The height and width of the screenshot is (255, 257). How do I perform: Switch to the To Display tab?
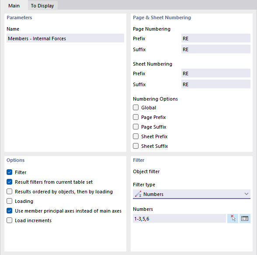point(42,6)
